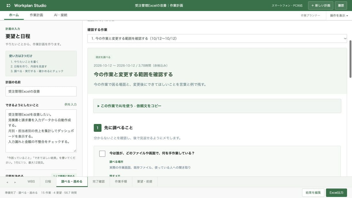Click the left sheet scroll arrow
Screen dimensions: 352x198
pos(7,182)
